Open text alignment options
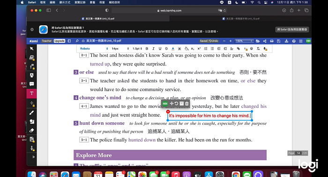328x177 pixels. [x=231, y=49]
